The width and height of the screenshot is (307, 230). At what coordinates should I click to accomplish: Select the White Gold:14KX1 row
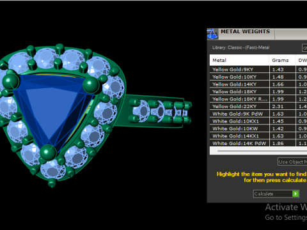click(258, 136)
